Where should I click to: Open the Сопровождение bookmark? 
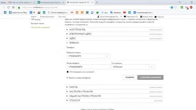(x=143, y=13)
